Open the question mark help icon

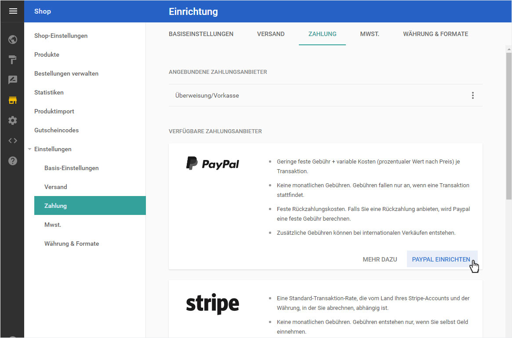pyautogui.click(x=13, y=161)
